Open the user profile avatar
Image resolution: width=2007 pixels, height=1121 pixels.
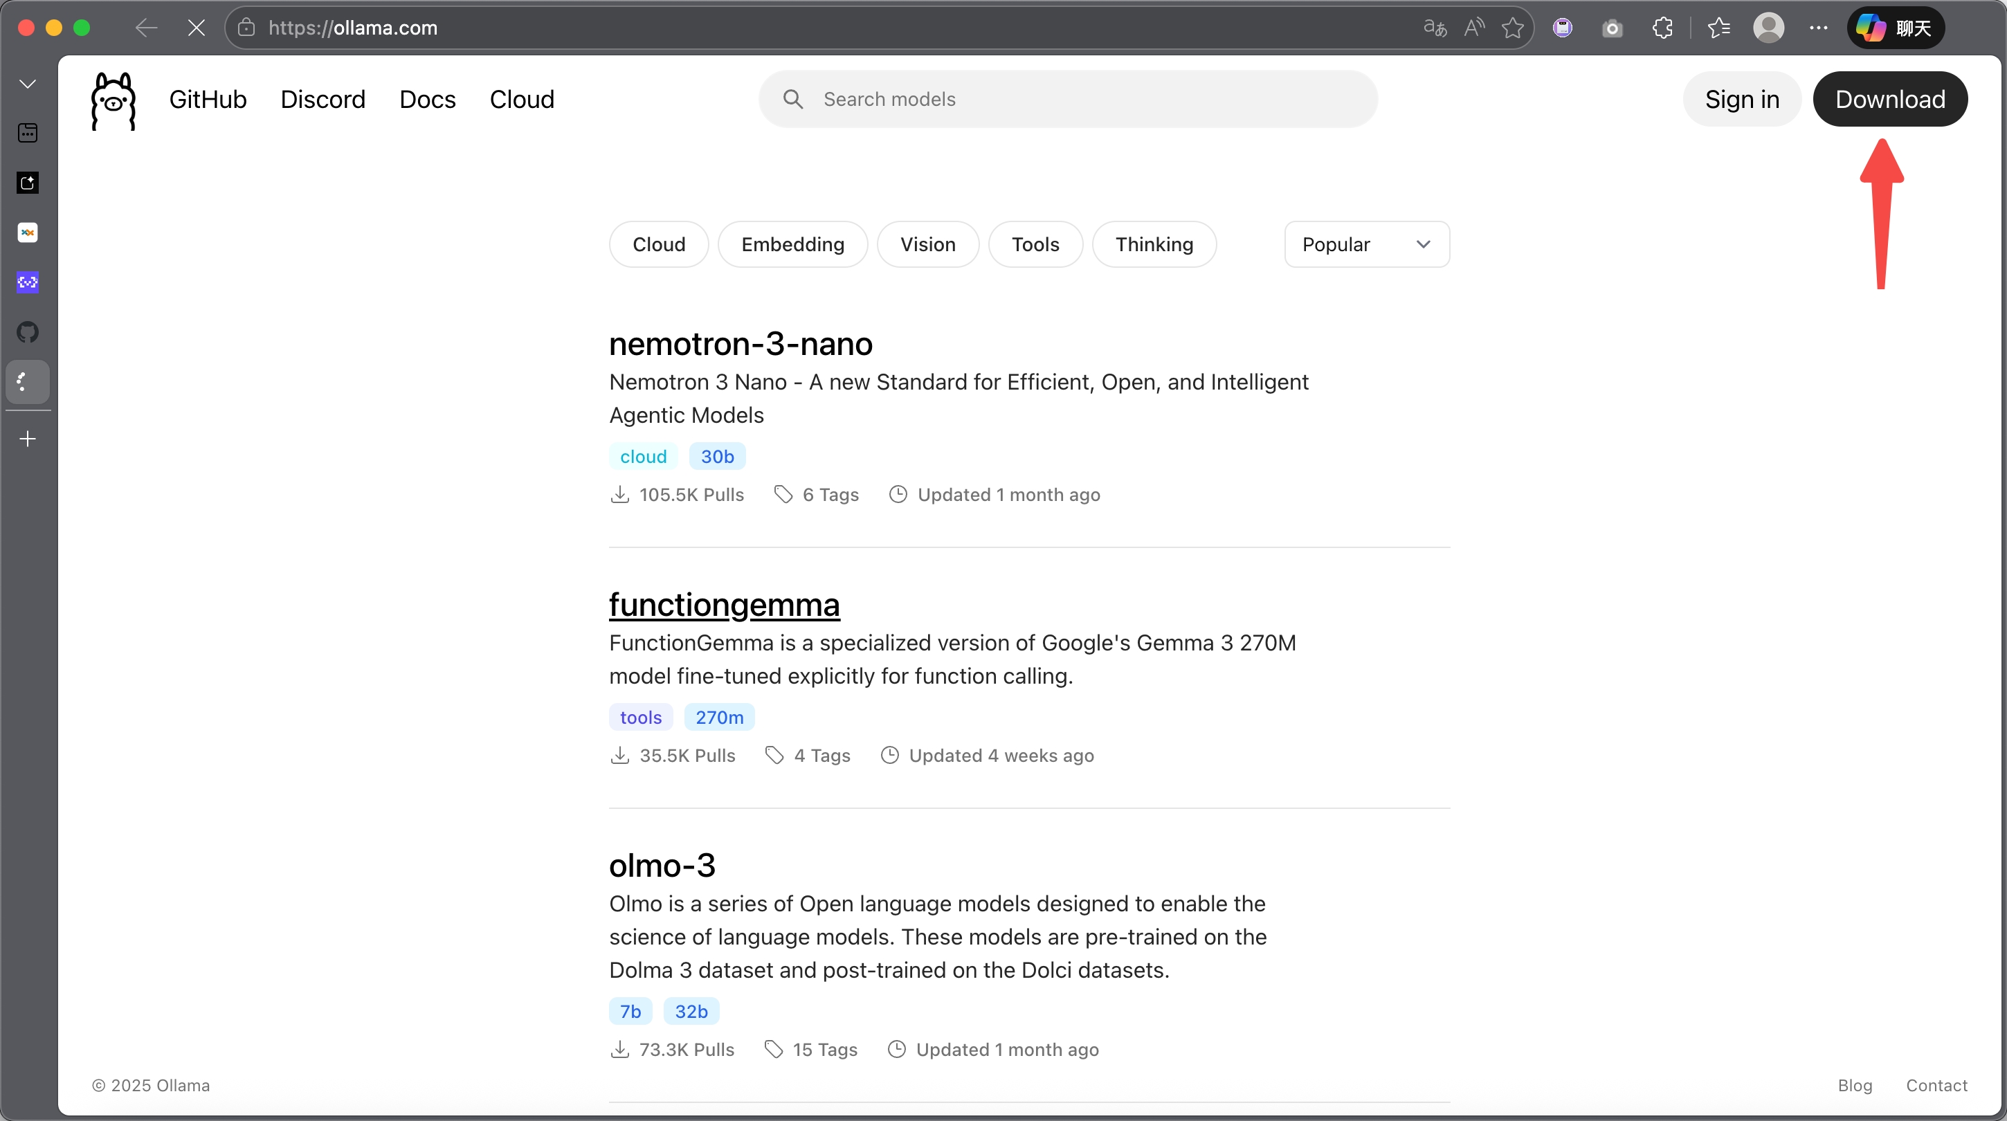(1769, 28)
